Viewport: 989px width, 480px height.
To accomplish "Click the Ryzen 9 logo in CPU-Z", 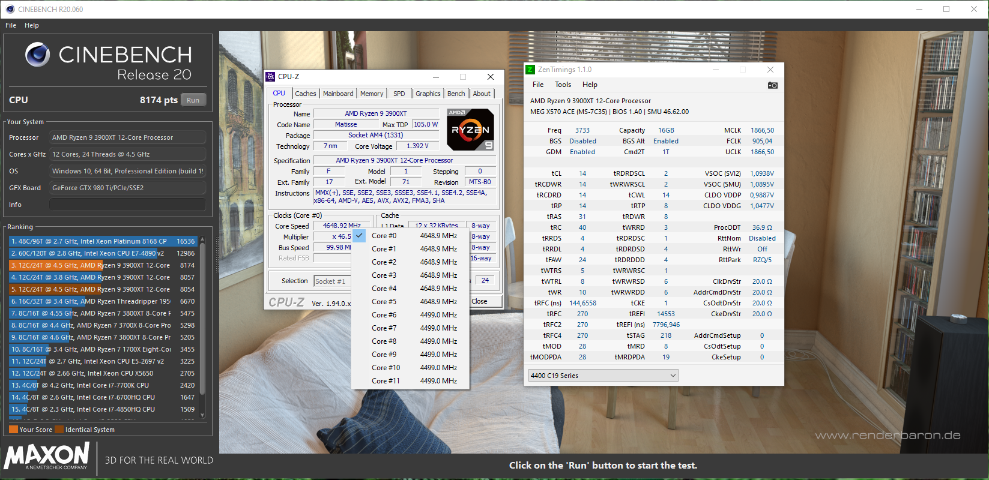I will [471, 130].
